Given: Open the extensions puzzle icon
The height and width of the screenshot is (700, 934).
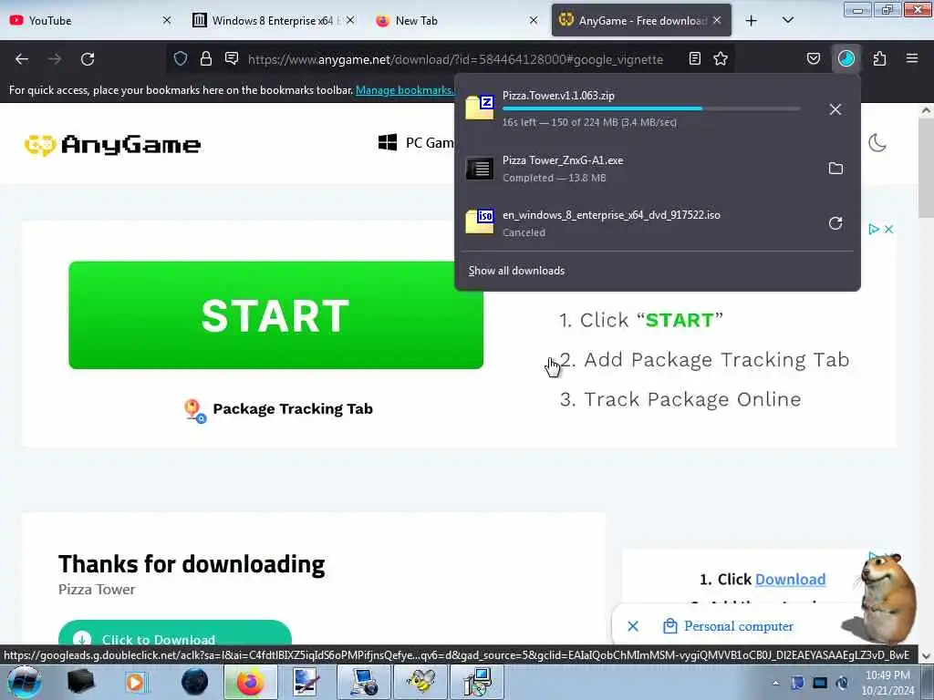Looking at the screenshot, I should coord(880,58).
